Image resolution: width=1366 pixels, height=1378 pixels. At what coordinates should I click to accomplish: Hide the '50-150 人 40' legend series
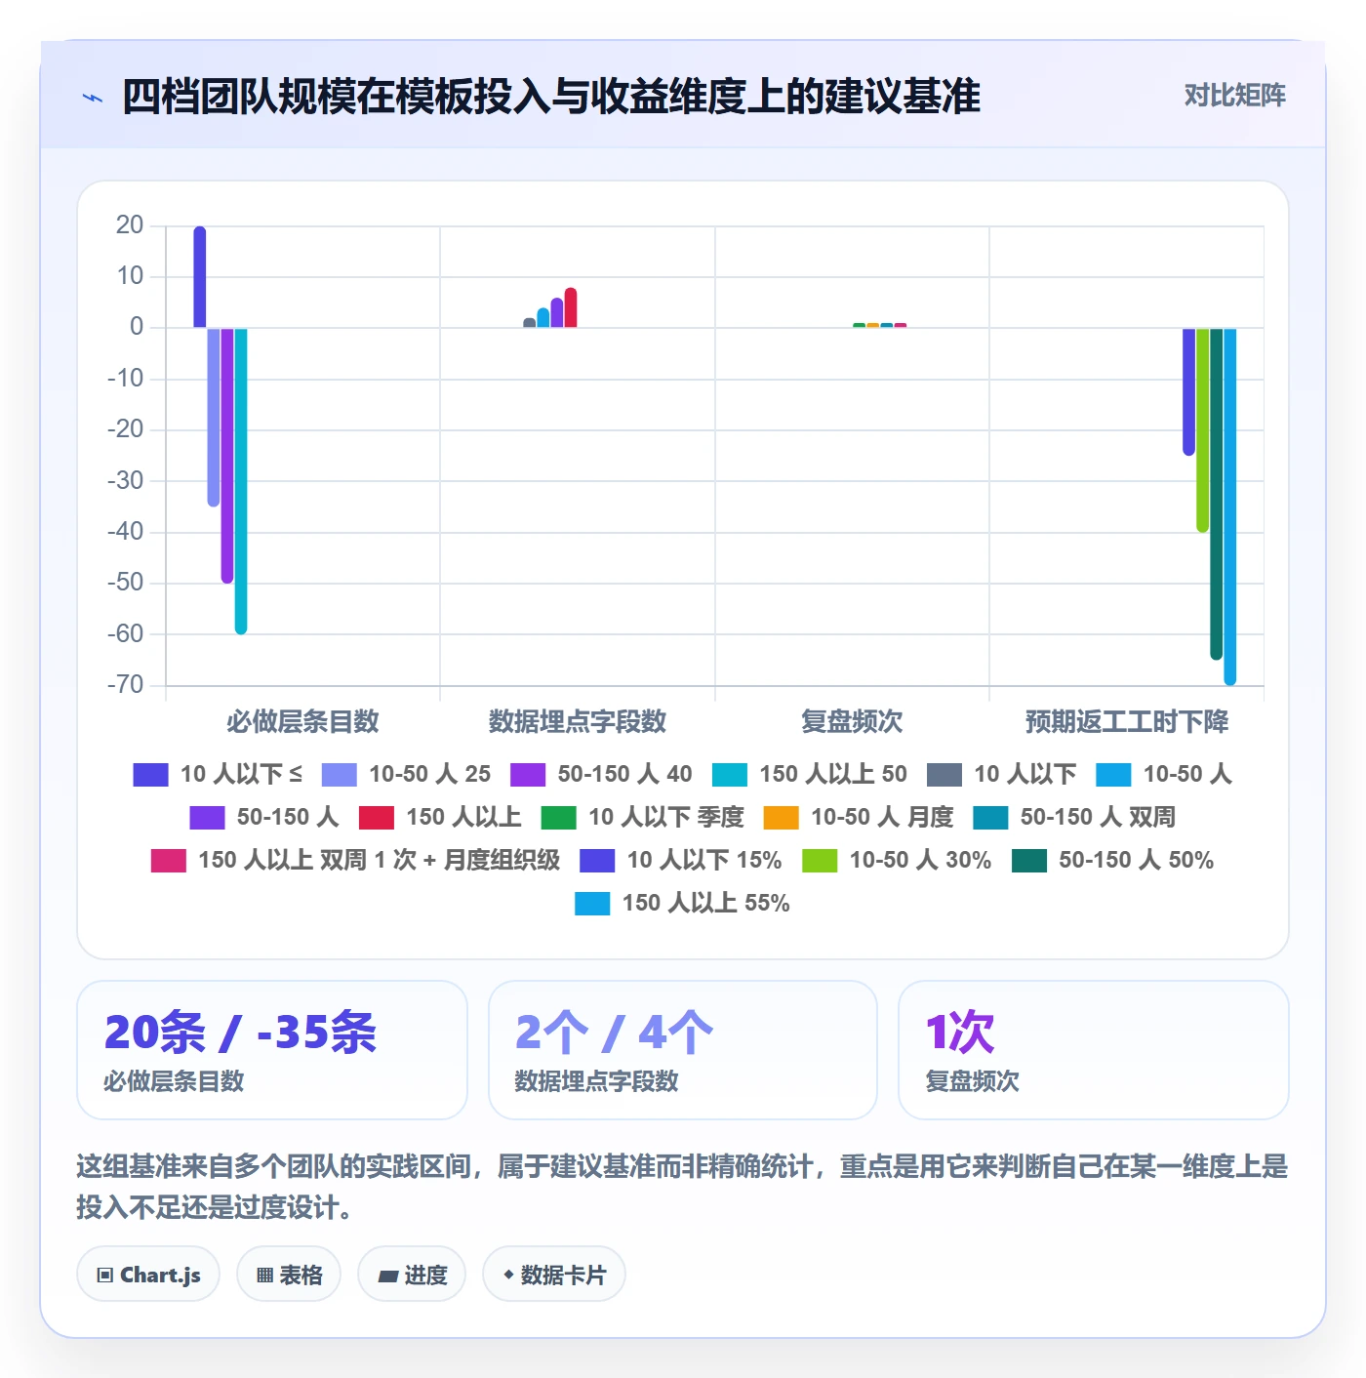[601, 774]
